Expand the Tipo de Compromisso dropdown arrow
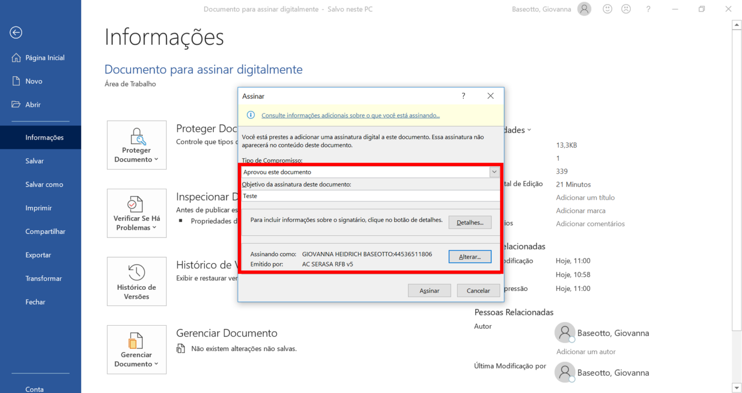 pos(494,172)
